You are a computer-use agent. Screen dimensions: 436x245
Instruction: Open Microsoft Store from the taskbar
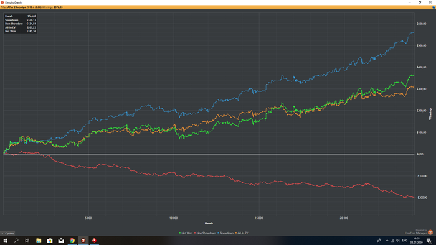50,241
